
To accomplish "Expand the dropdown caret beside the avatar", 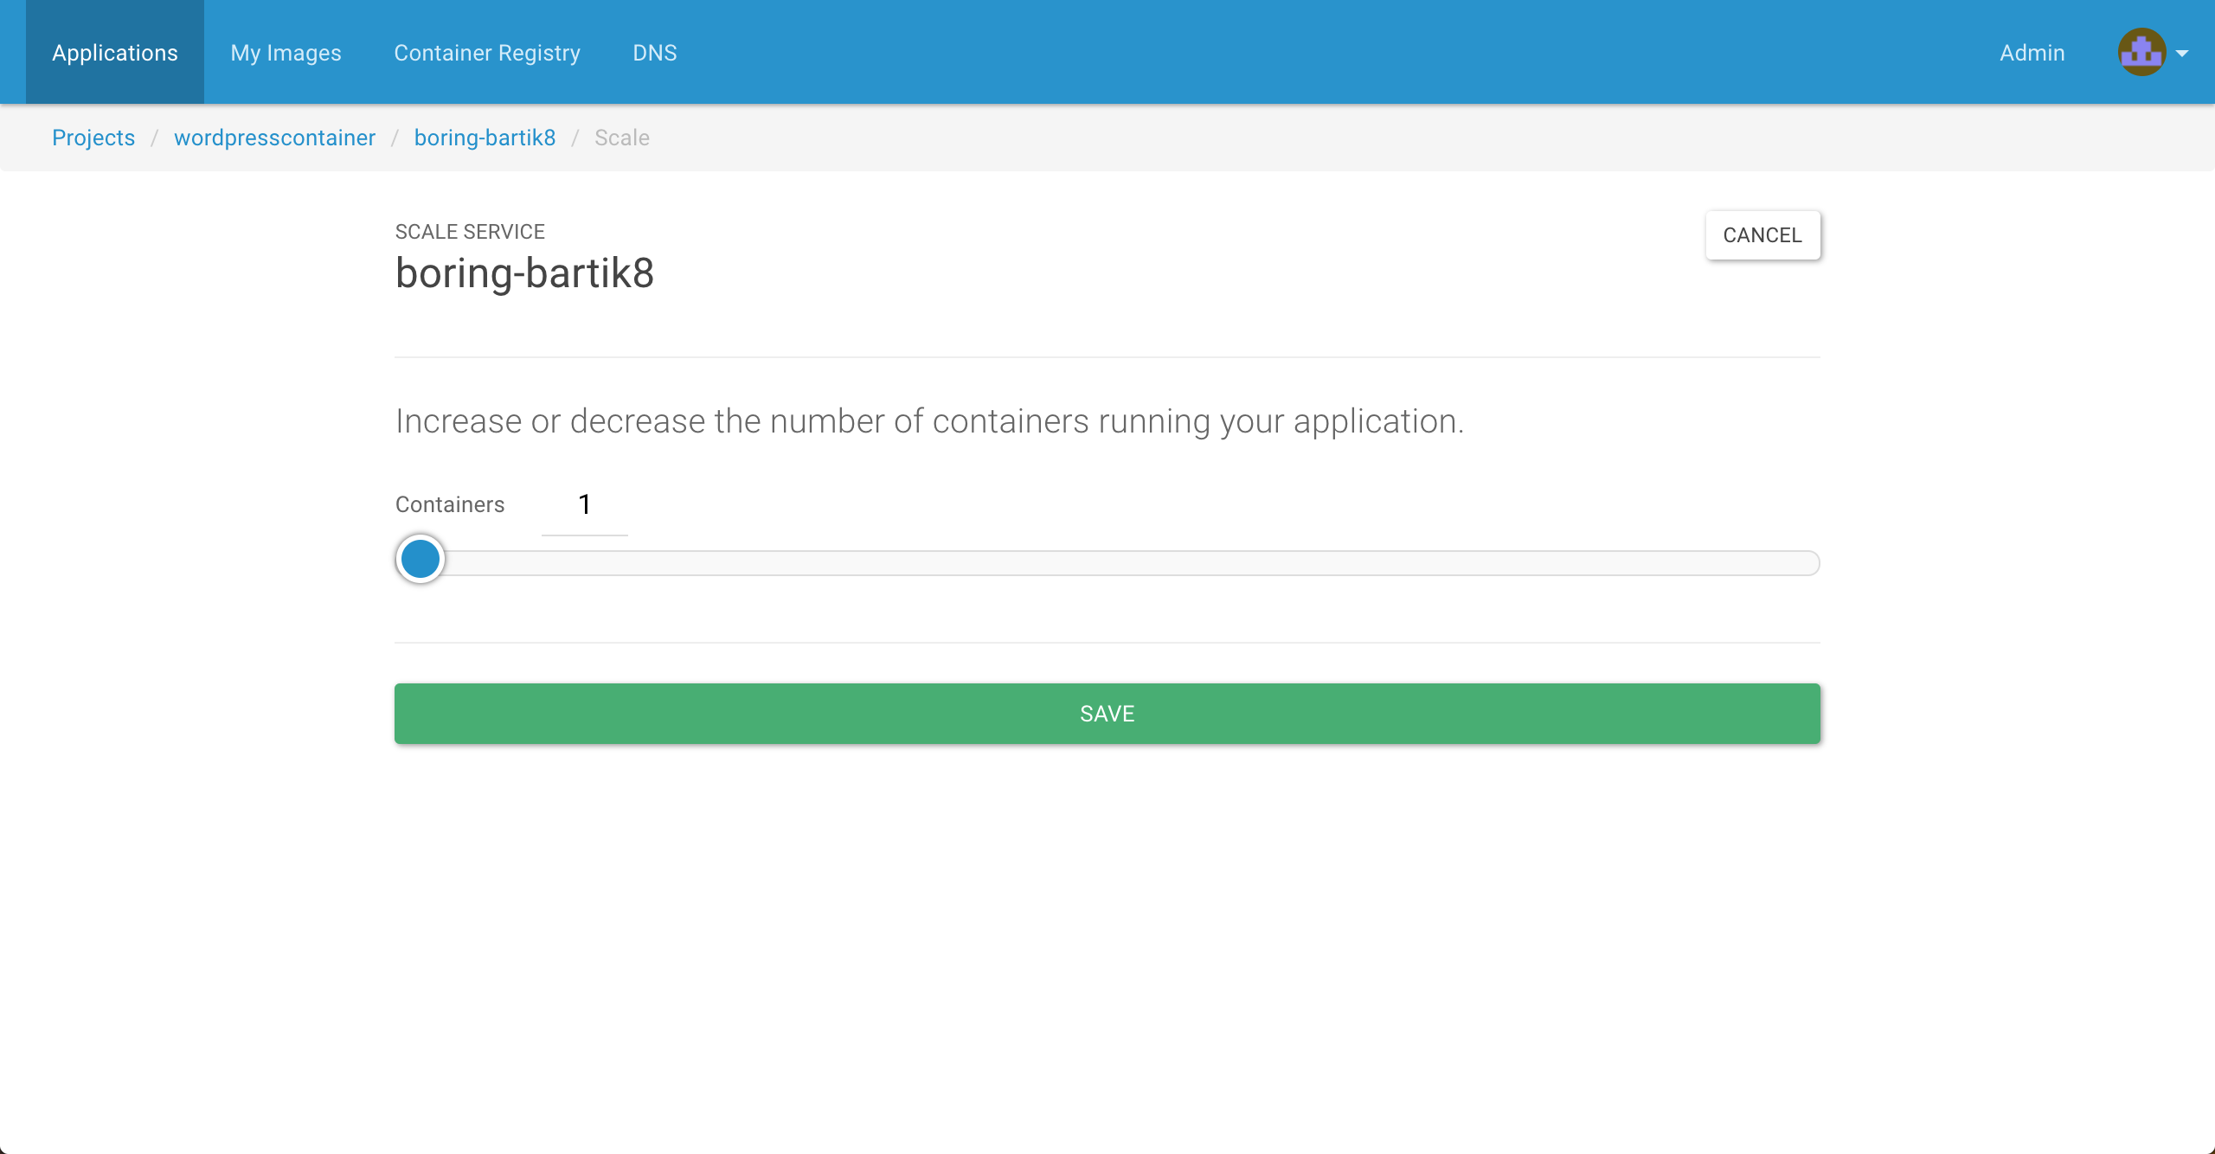I will click(2182, 54).
